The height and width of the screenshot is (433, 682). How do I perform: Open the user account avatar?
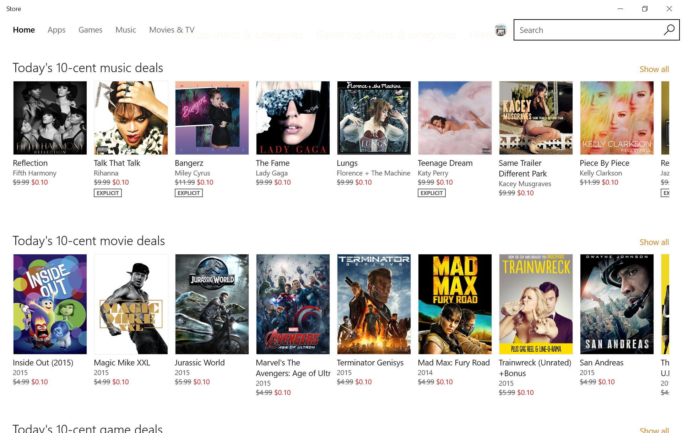tap(500, 30)
